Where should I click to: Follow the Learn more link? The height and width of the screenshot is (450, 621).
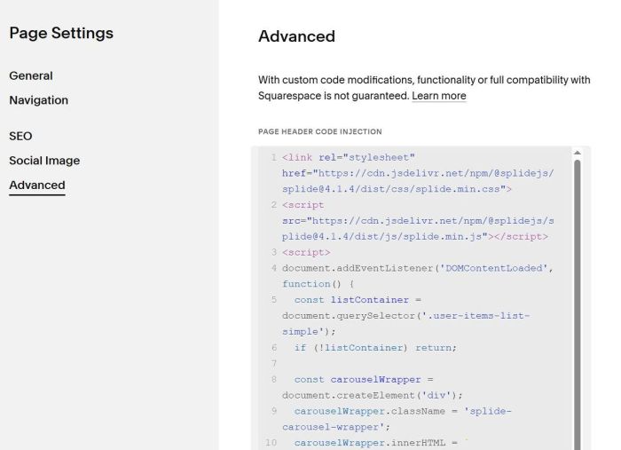[x=438, y=96]
